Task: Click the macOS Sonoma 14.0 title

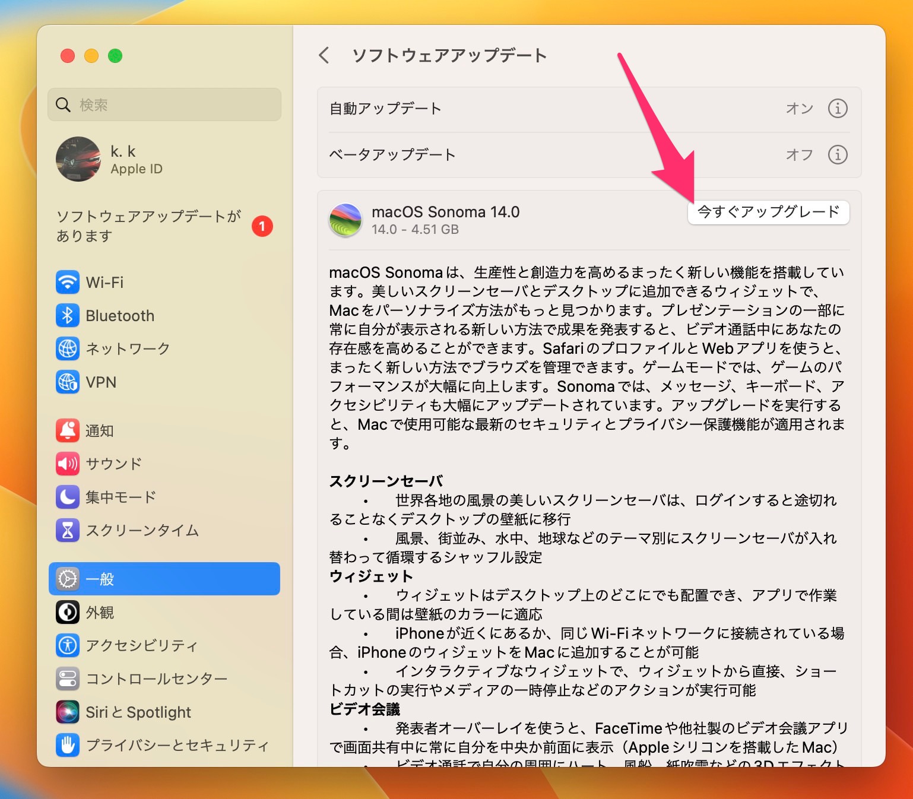Action: (446, 212)
